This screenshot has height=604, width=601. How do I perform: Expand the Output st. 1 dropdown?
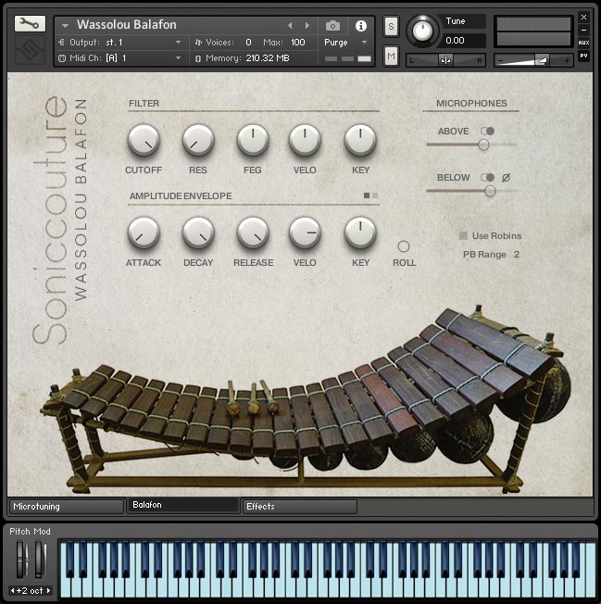[x=120, y=43]
